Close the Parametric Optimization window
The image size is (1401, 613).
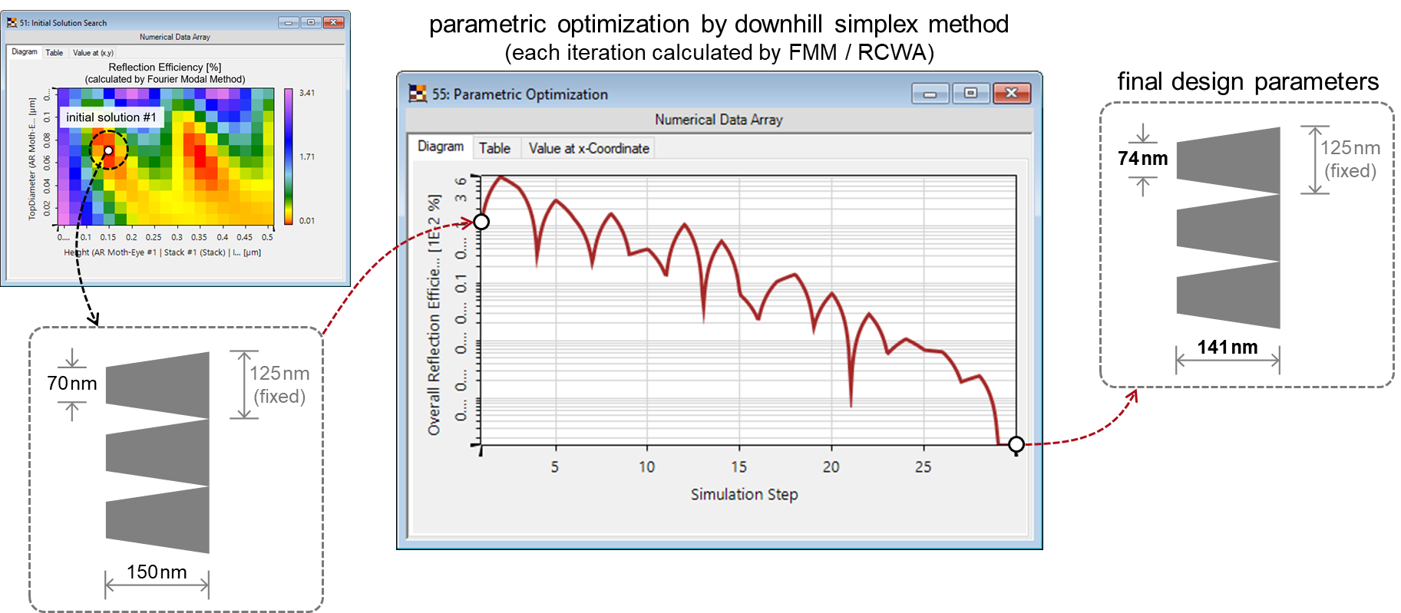(x=1011, y=94)
